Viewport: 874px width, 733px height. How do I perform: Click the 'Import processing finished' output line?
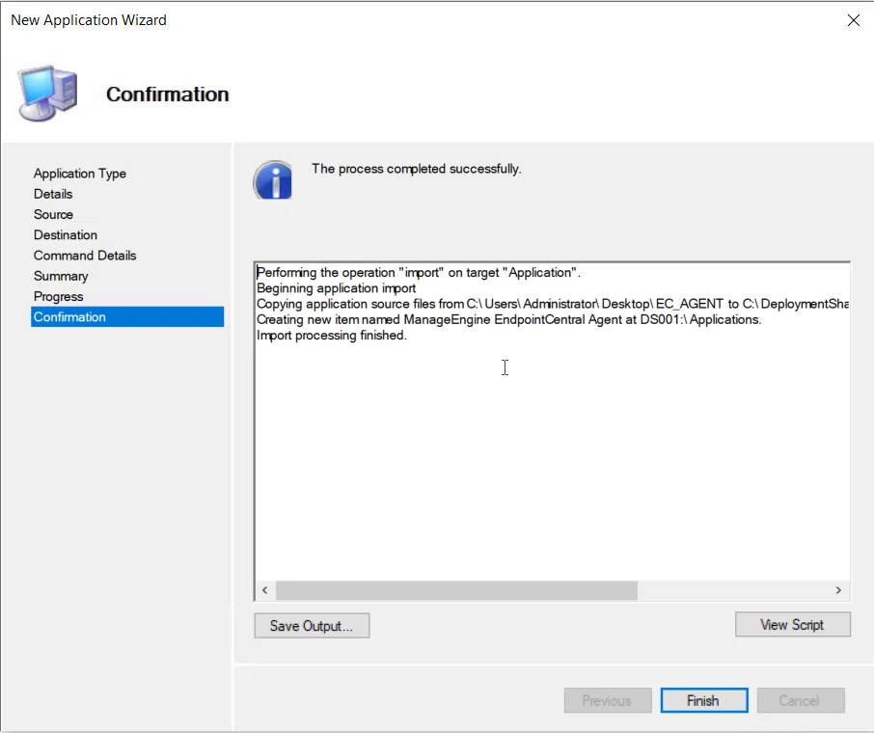tap(332, 336)
